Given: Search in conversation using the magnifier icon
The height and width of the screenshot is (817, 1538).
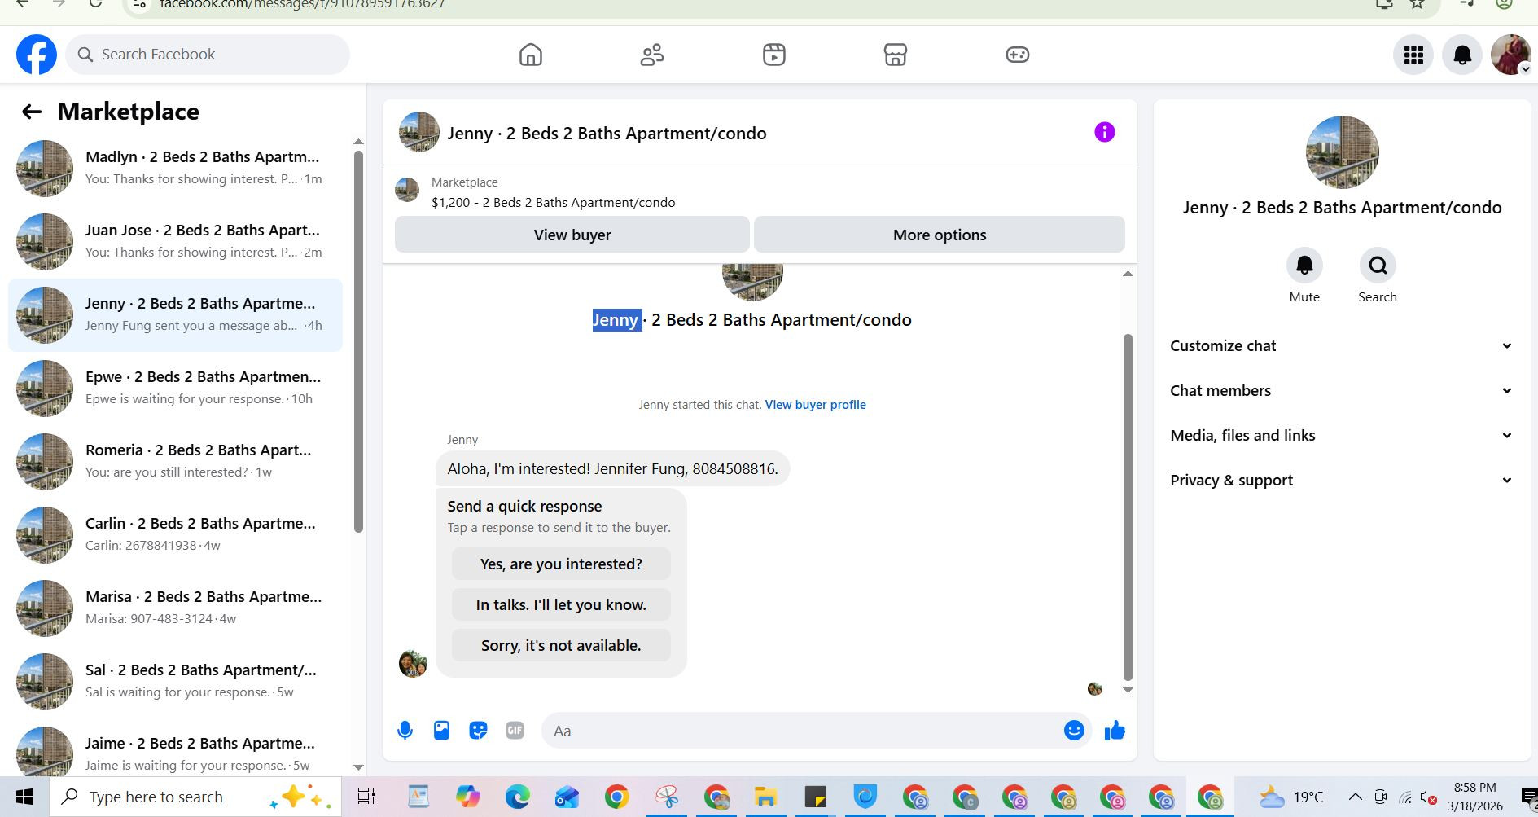Looking at the screenshot, I should coord(1378,266).
